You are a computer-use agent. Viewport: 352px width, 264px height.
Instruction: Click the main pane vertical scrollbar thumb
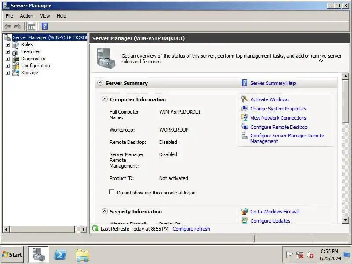coord(346,101)
